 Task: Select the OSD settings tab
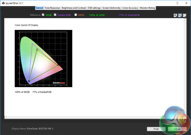point(94,8)
